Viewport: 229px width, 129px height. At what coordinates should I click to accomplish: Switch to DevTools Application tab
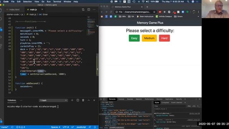click(169, 99)
